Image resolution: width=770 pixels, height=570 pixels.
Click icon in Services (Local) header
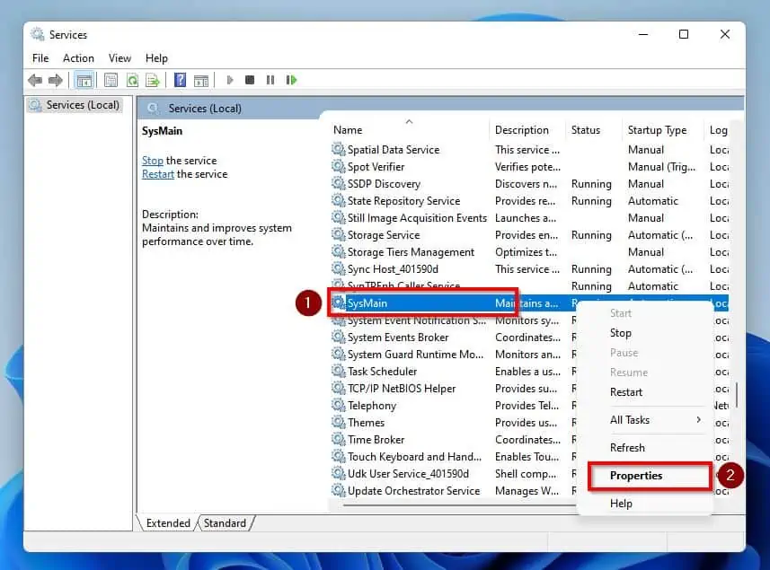[x=154, y=108]
